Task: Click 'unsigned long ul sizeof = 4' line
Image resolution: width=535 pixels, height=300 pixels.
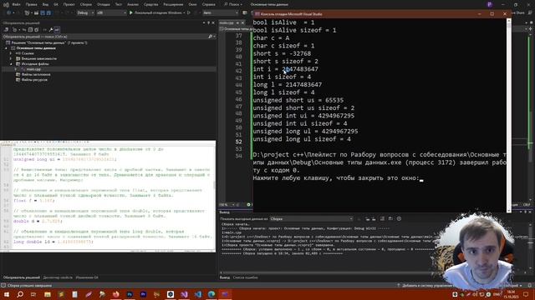Action: click(x=302, y=139)
